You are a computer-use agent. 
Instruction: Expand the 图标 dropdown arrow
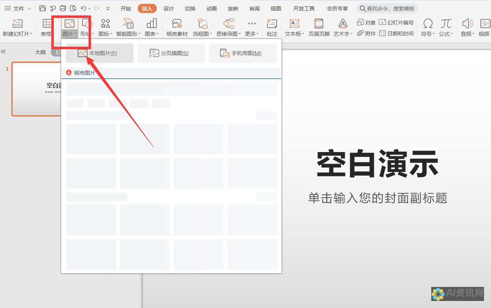pyautogui.click(x=111, y=34)
